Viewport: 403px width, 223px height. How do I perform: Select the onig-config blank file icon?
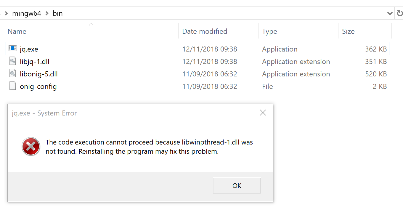[x=13, y=86]
